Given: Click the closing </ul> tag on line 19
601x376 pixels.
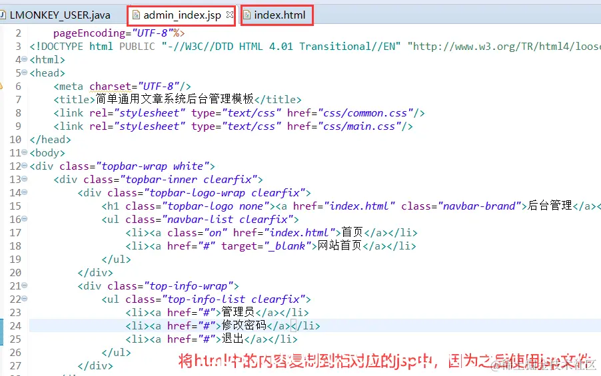Looking at the screenshot, I should pyautogui.click(x=116, y=260).
